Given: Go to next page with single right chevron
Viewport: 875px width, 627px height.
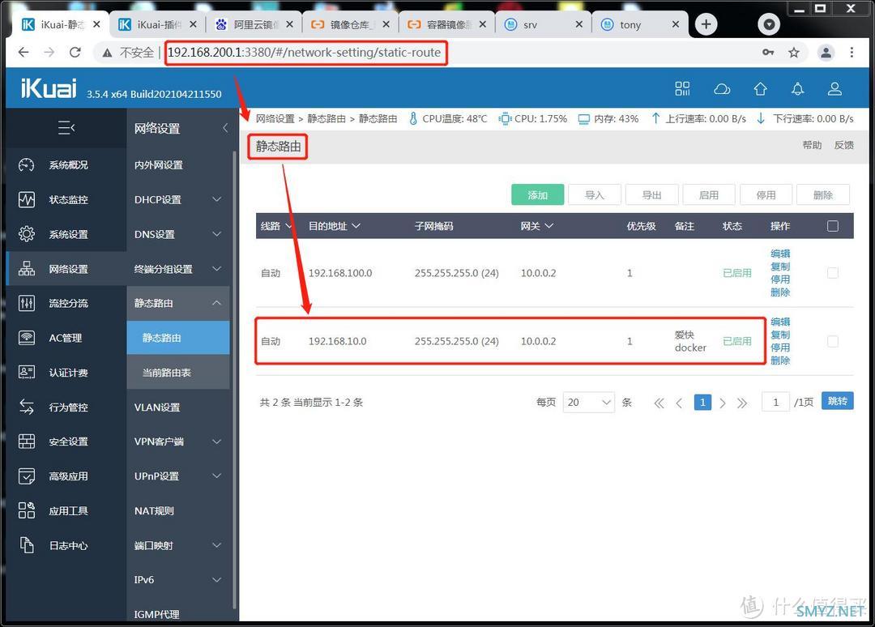Looking at the screenshot, I should 723,403.
